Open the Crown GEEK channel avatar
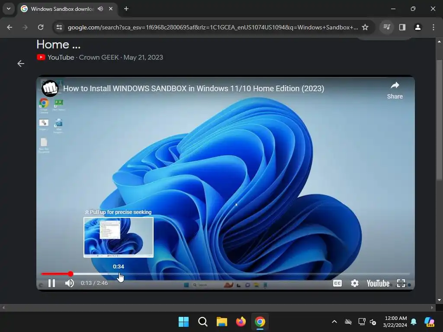Screen dimensions: 443x332 pyautogui.click(x=50, y=88)
